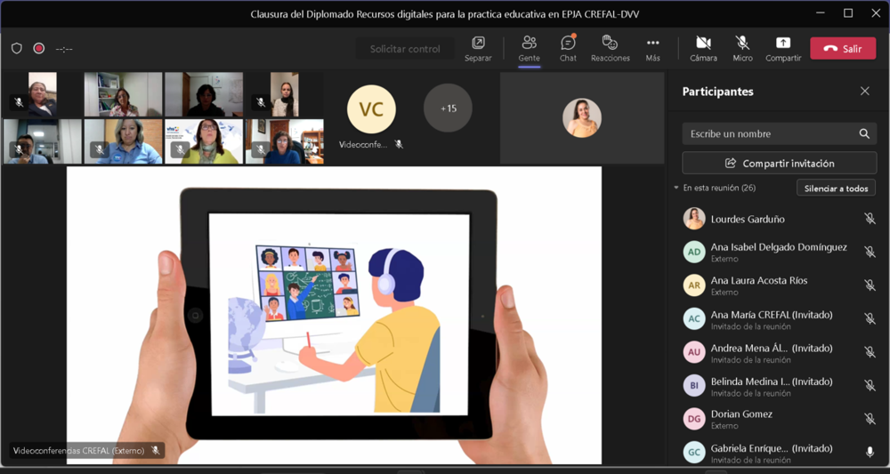Open the Chat panel
This screenshot has width=890, height=474.
pyautogui.click(x=568, y=48)
